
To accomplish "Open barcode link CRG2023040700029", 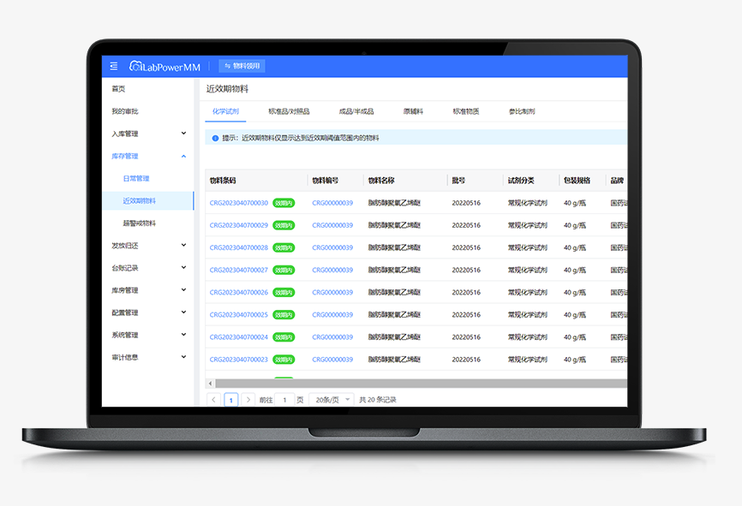I will tap(238, 226).
